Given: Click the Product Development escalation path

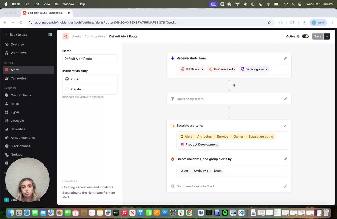Looking at the screenshot, I should click(199, 144).
